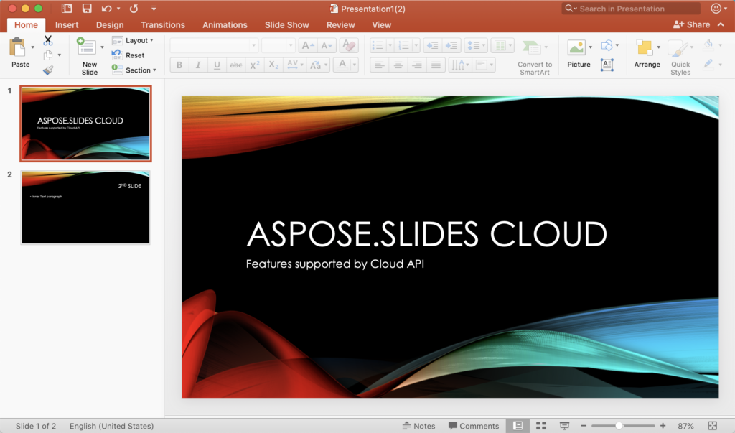Viewport: 735px width, 433px height.
Task: Switch to the Insert tab
Action: 67,25
